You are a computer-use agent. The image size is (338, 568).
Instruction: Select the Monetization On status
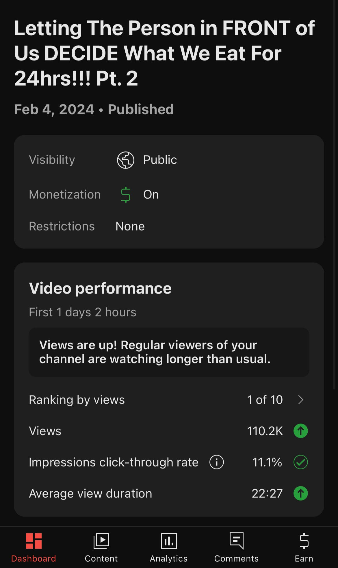[x=151, y=195]
